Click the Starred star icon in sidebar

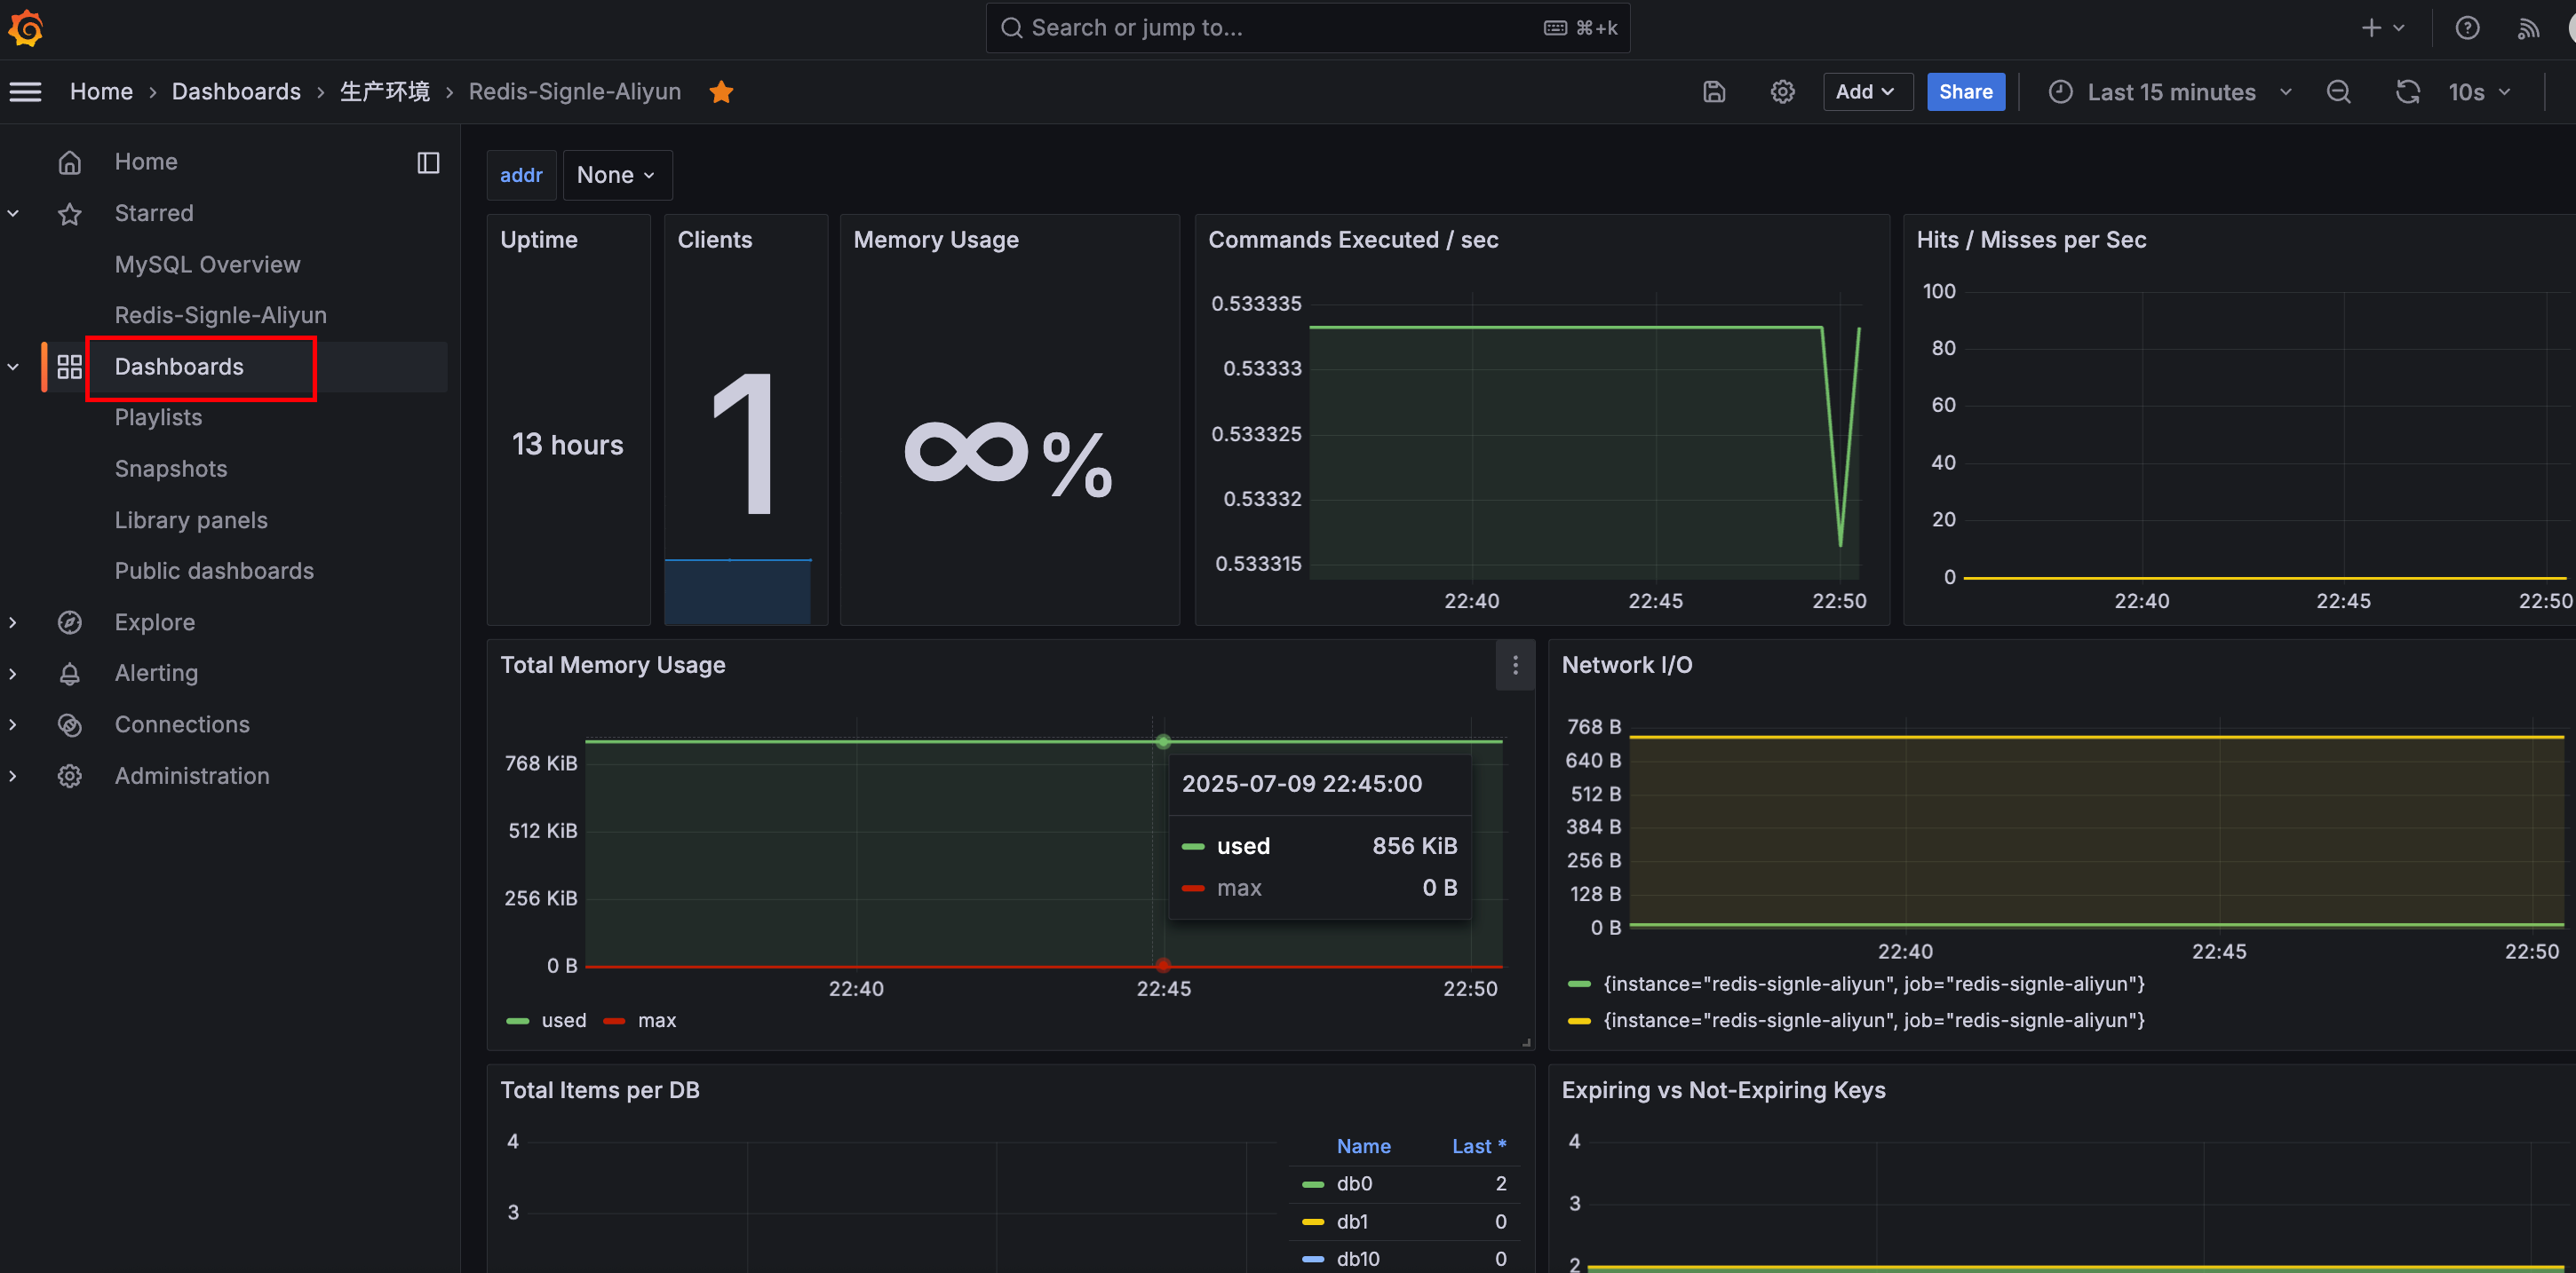coord(69,214)
